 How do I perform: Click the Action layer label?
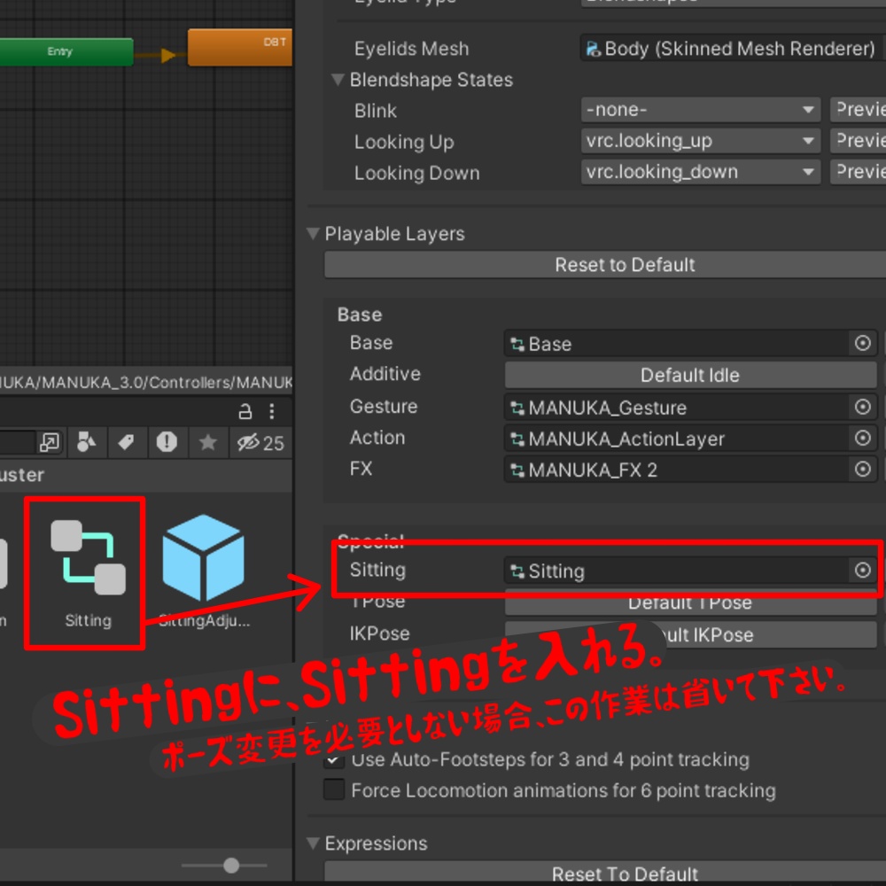tap(377, 438)
